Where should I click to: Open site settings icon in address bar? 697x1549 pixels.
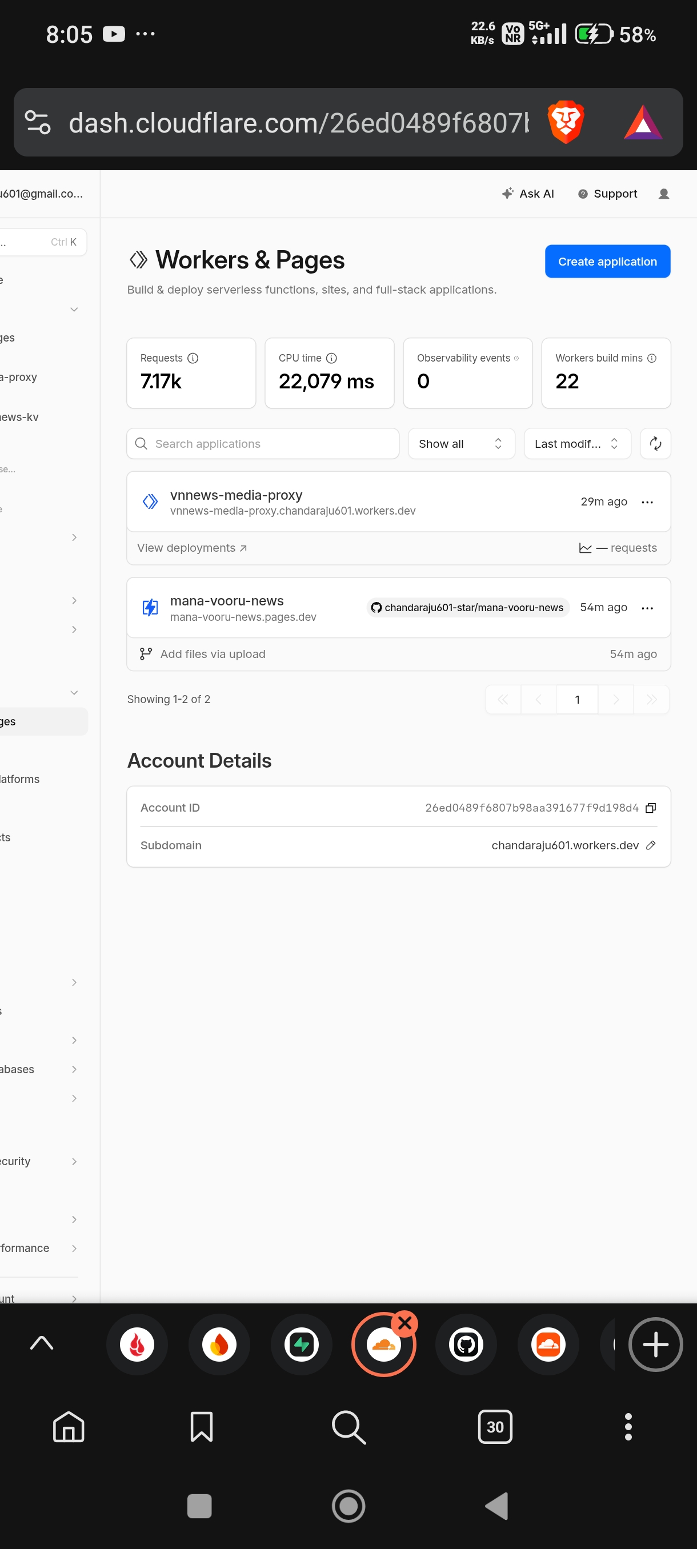click(37, 123)
